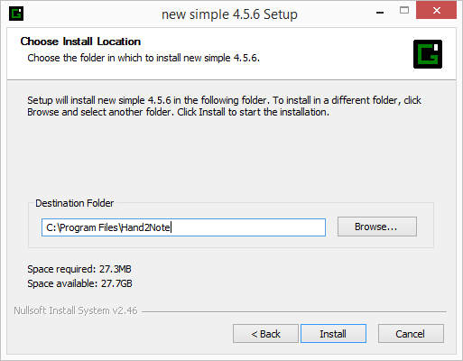This screenshot has width=463, height=361.
Task: Click the 'Nullsoft Install System v2.46' text
Action: point(76,310)
